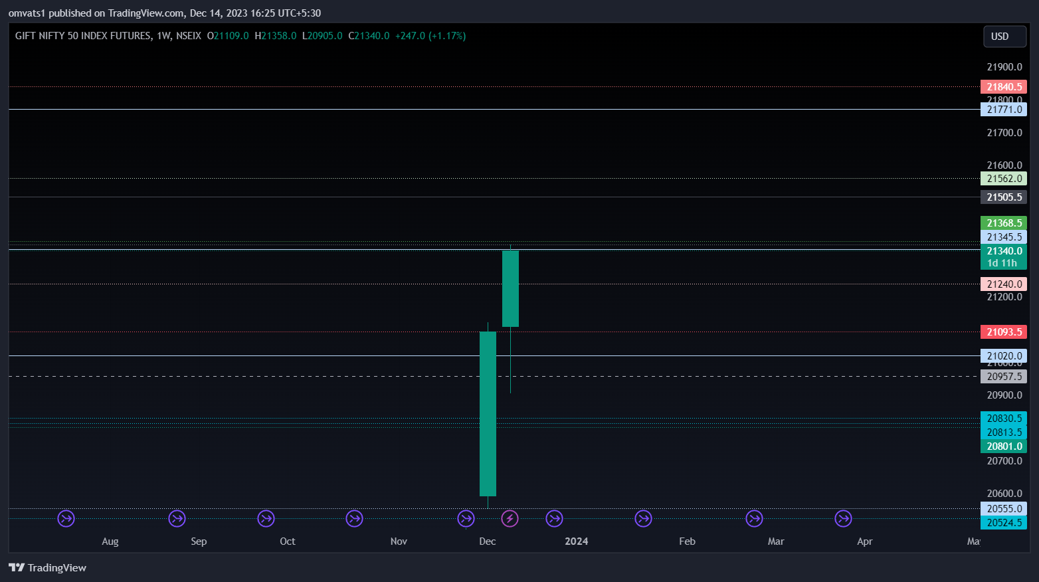Select the green 21562.0 price label
The image size is (1039, 582).
1004,179
